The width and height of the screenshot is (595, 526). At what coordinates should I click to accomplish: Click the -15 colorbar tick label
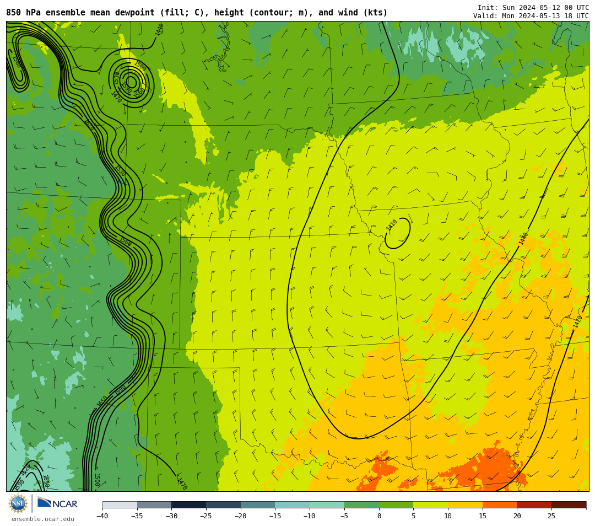tap(275, 516)
